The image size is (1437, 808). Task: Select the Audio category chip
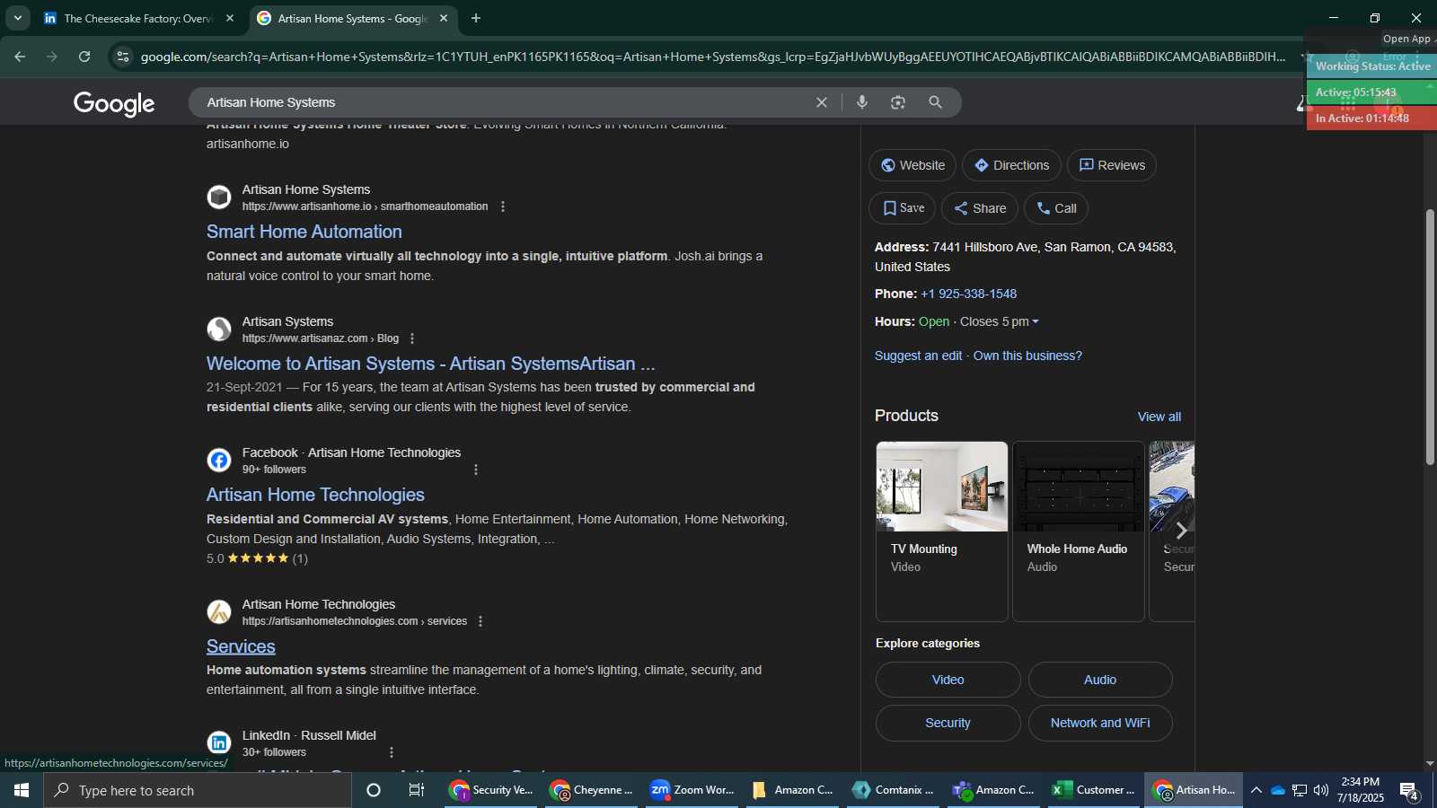click(1100, 680)
